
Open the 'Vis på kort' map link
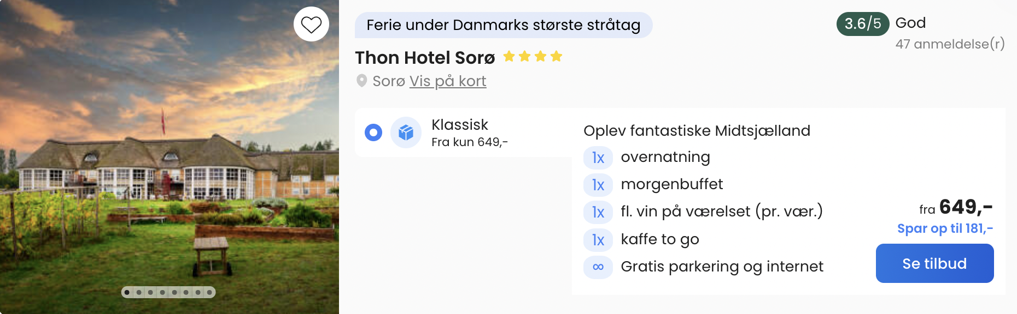pos(447,81)
